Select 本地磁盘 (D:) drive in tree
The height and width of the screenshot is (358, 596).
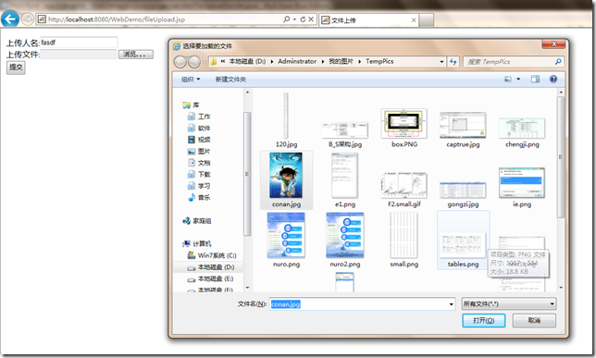point(211,267)
